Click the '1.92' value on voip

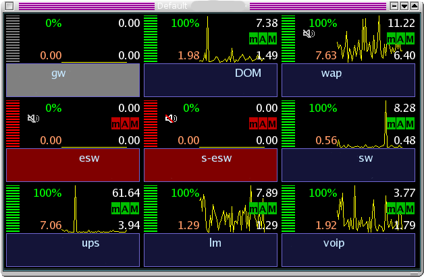[326, 225]
